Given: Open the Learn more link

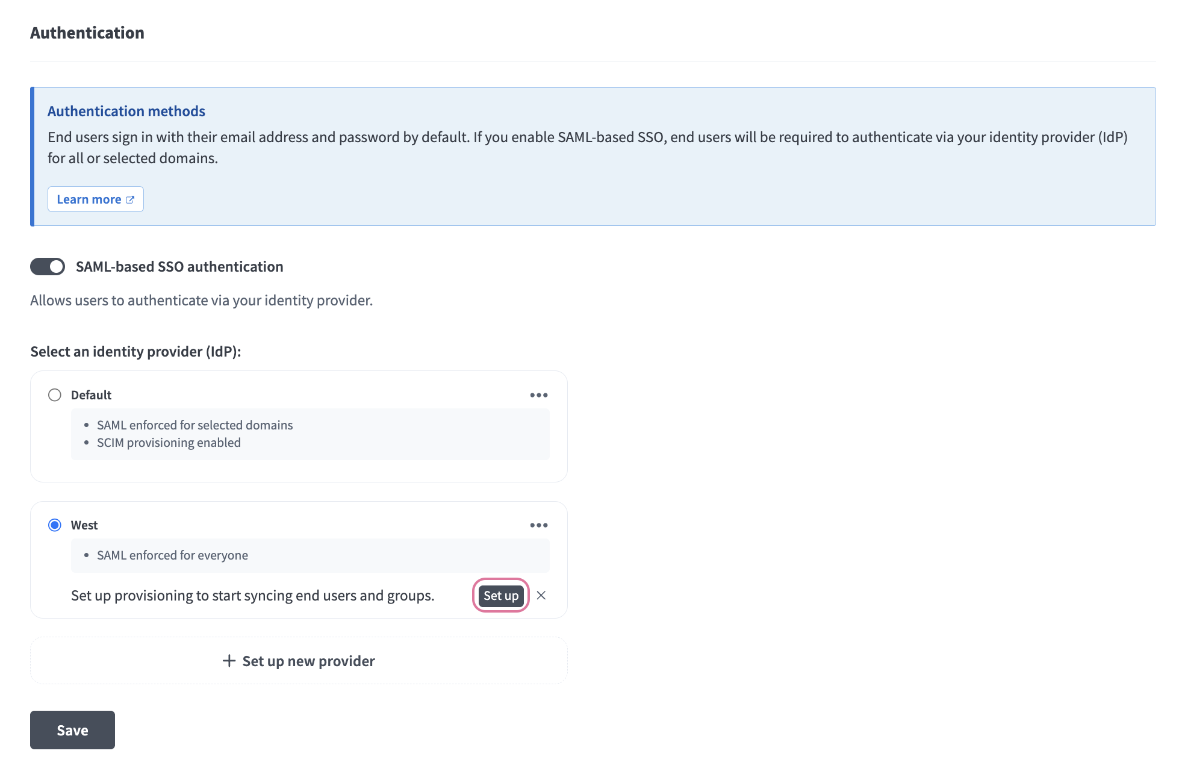Looking at the screenshot, I should [89, 199].
